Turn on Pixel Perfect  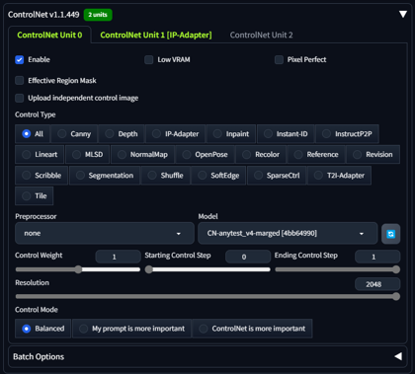click(x=279, y=60)
